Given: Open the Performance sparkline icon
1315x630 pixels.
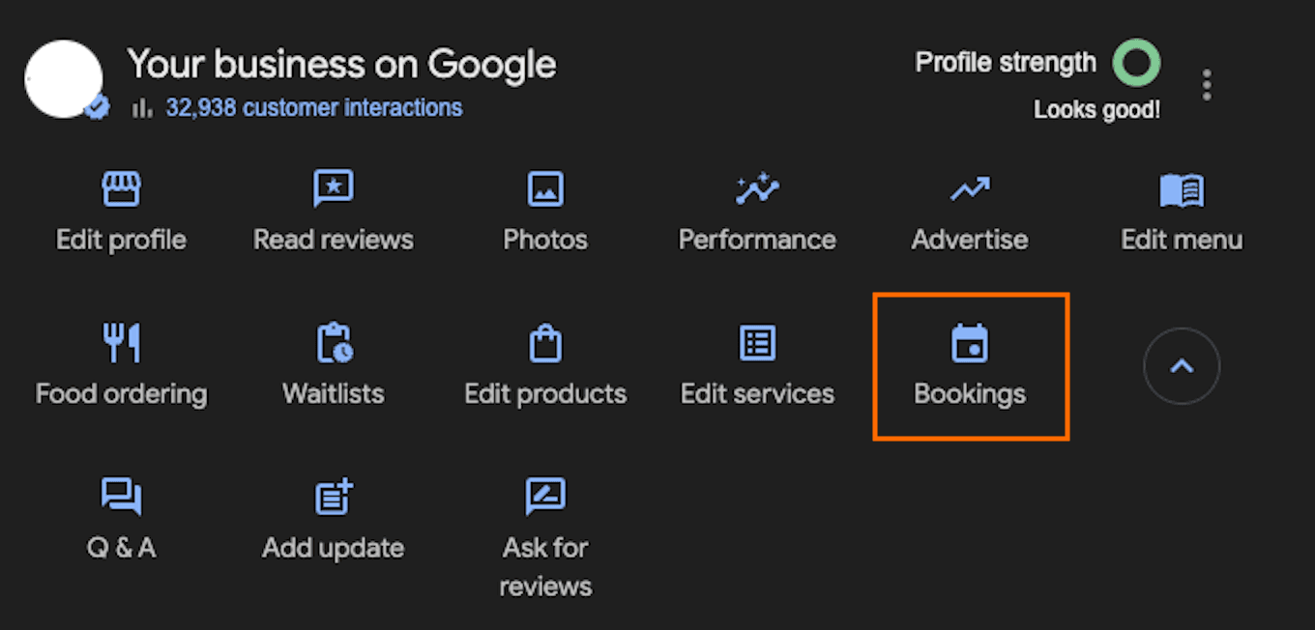Looking at the screenshot, I should point(757,188).
